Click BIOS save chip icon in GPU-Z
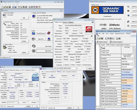Viewport: 137px width, 110px height. point(92,36)
